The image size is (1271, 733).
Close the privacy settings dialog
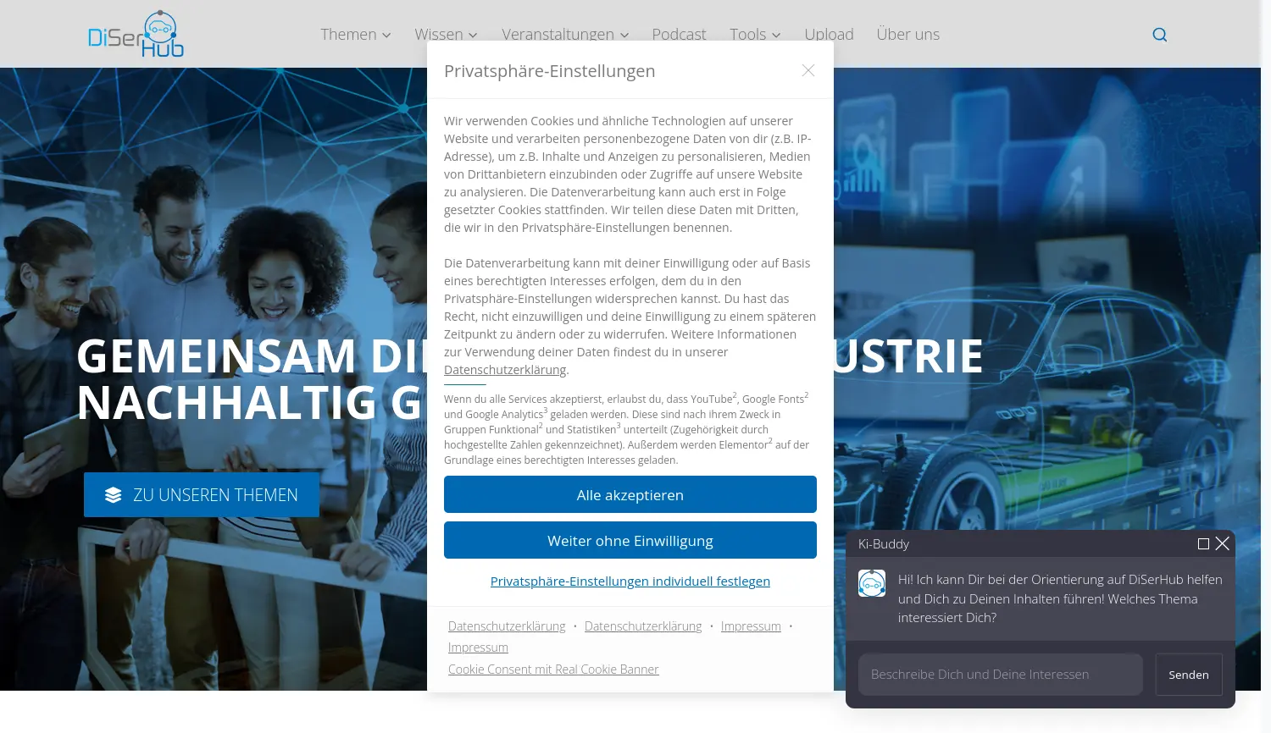point(808,70)
